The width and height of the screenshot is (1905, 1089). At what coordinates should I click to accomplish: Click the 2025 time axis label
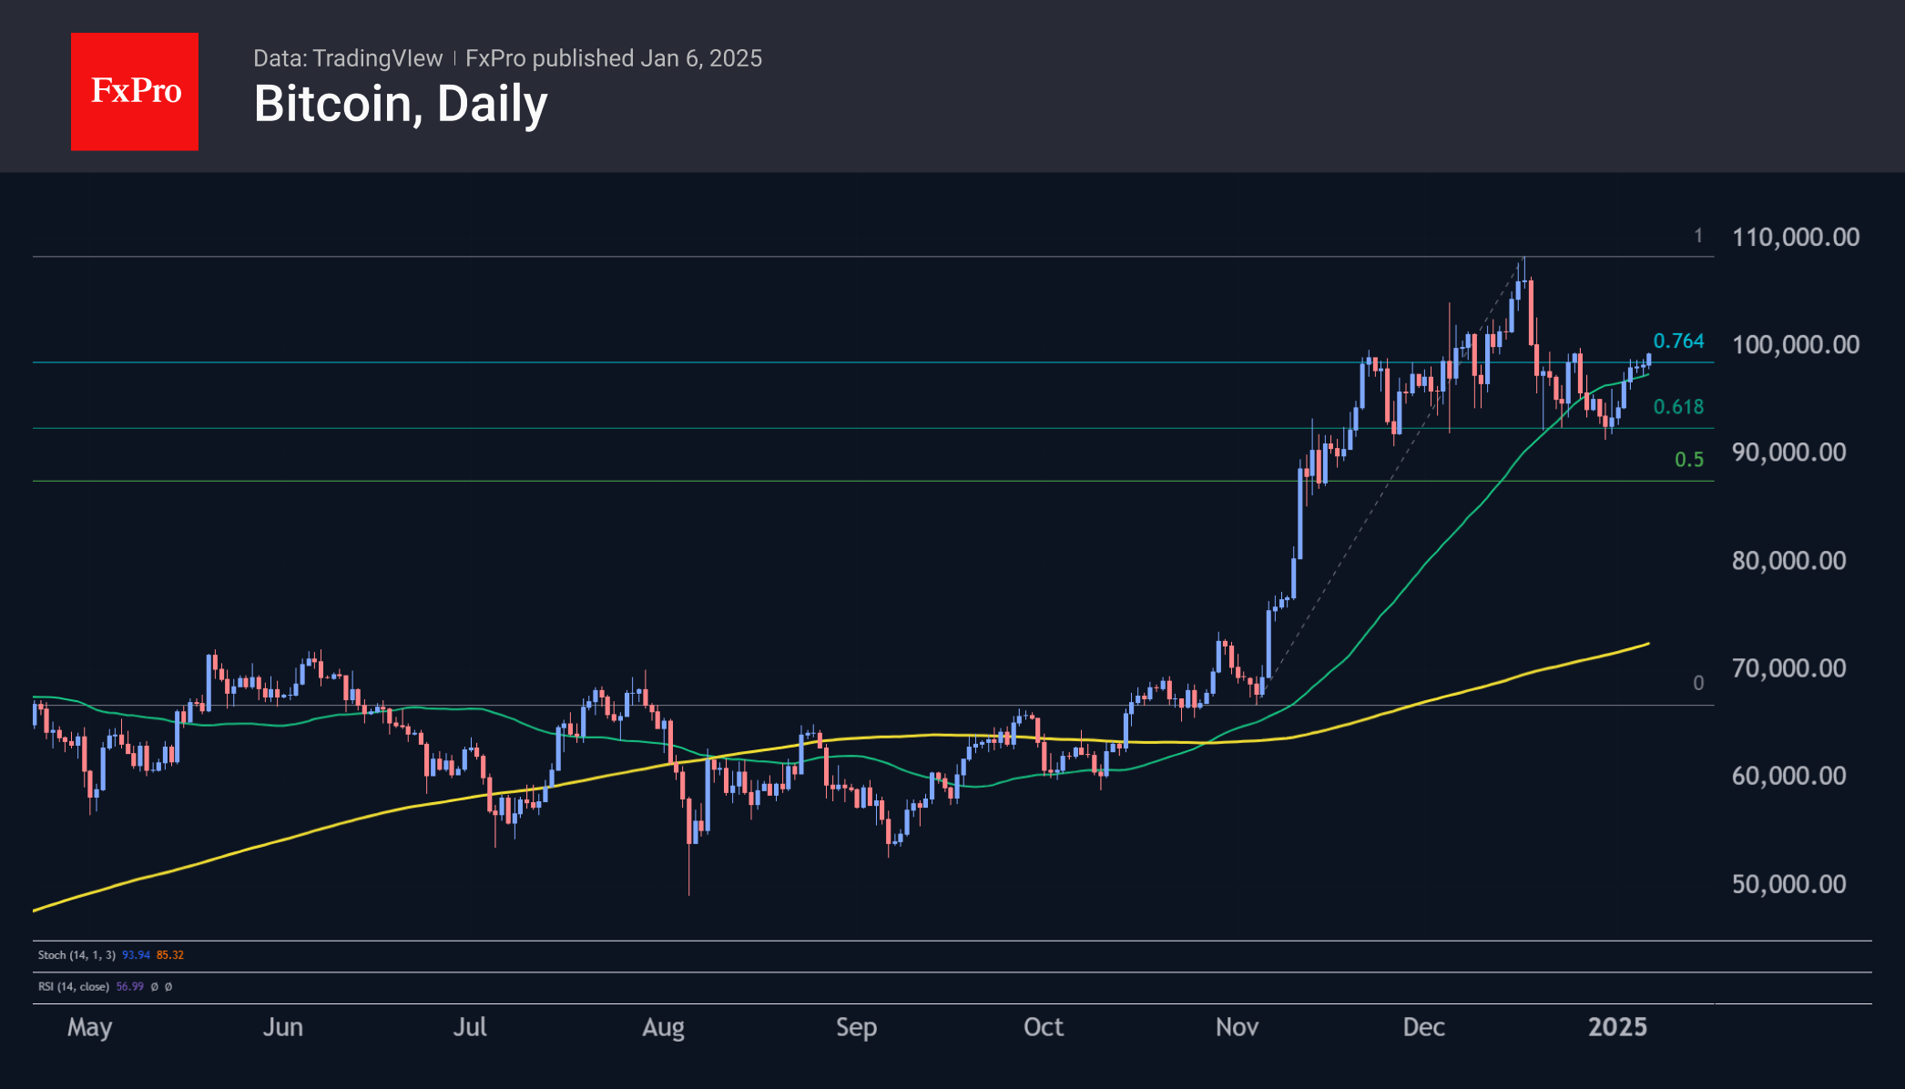1617,1027
